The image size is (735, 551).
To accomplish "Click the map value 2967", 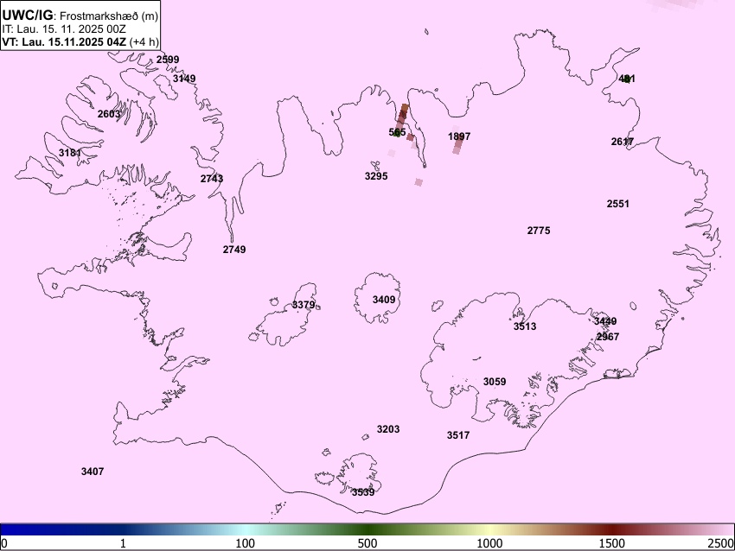I will pyautogui.click(x=608, y=337).
